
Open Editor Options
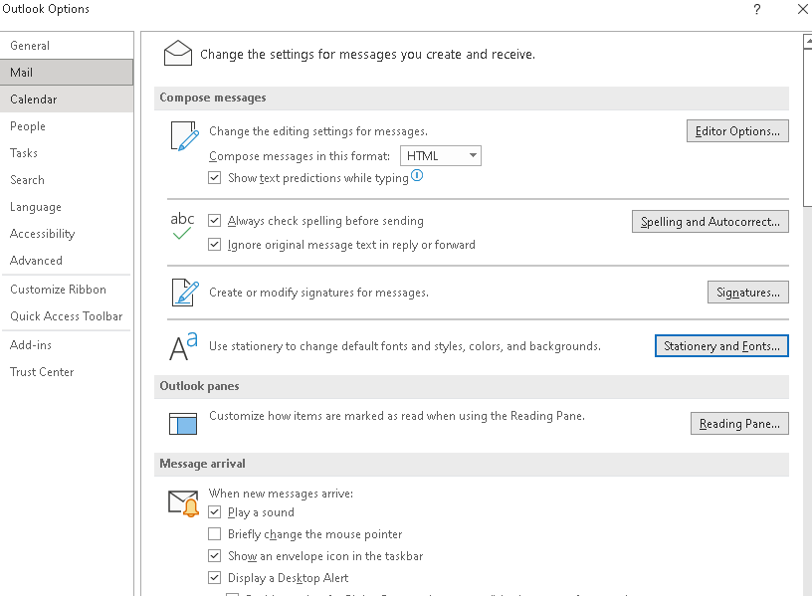tap(737, 130)
